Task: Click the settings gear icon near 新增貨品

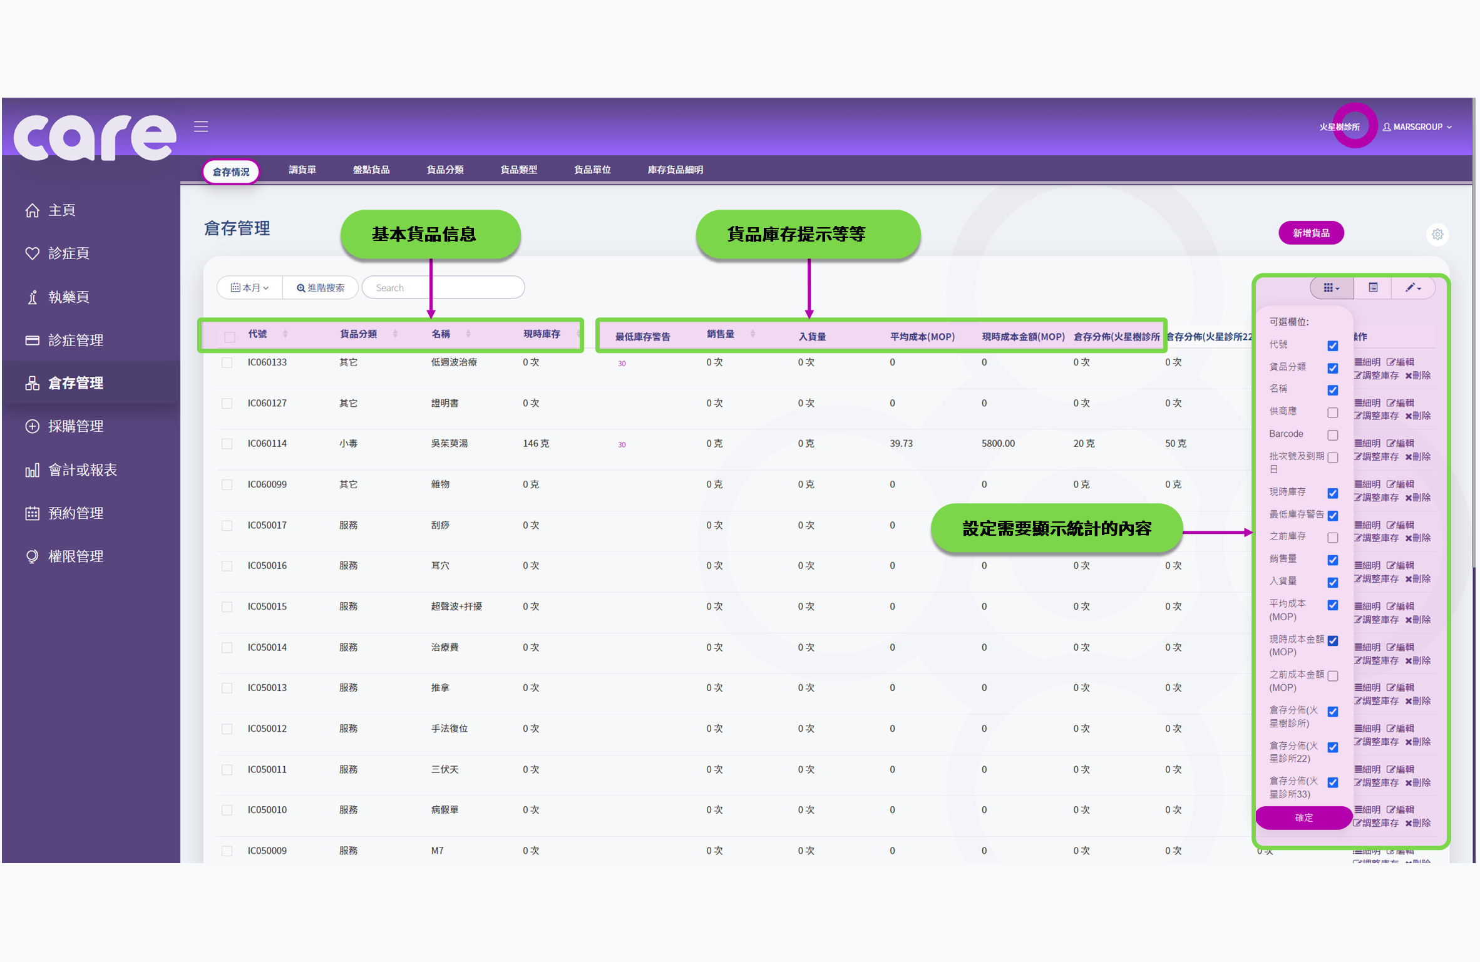Action: pyautogui.click(x=1438, y=234)
